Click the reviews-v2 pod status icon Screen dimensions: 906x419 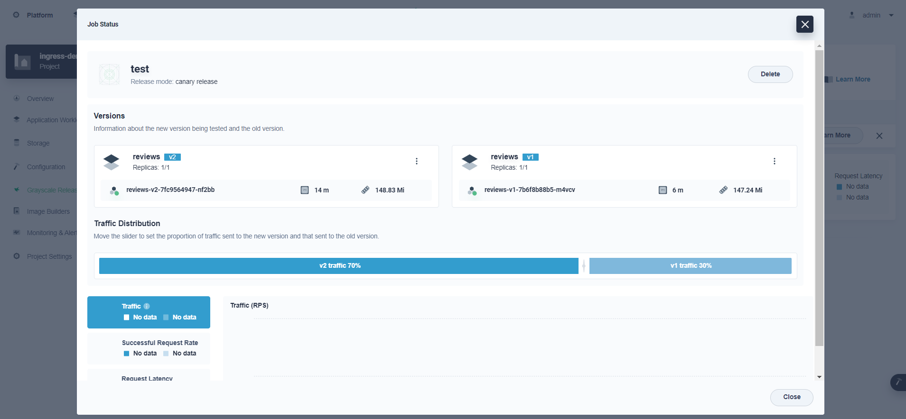tap(114, 191)
